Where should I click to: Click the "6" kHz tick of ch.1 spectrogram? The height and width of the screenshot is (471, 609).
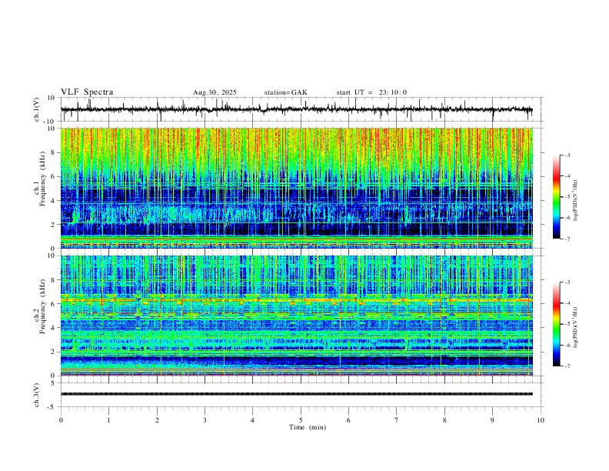[x=54, y=176]
